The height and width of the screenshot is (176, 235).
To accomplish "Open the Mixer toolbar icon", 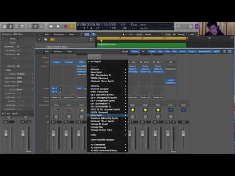I will tap(36, 26).
